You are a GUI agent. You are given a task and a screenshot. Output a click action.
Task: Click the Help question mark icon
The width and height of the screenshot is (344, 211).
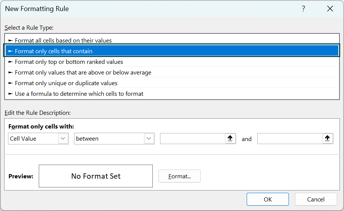tap(303, 9)
